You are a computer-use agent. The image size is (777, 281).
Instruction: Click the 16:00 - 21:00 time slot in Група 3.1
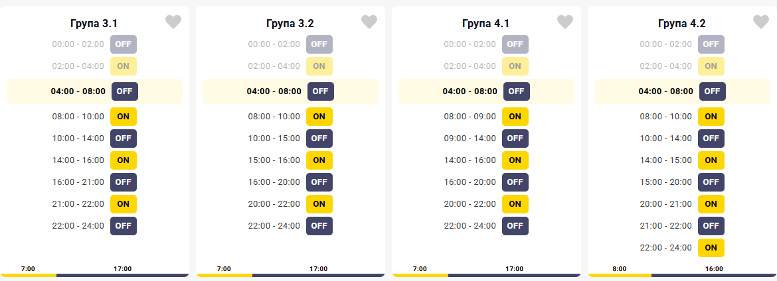tap(78, 182)
